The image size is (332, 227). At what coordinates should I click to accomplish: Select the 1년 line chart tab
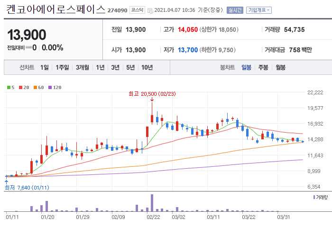100,67
